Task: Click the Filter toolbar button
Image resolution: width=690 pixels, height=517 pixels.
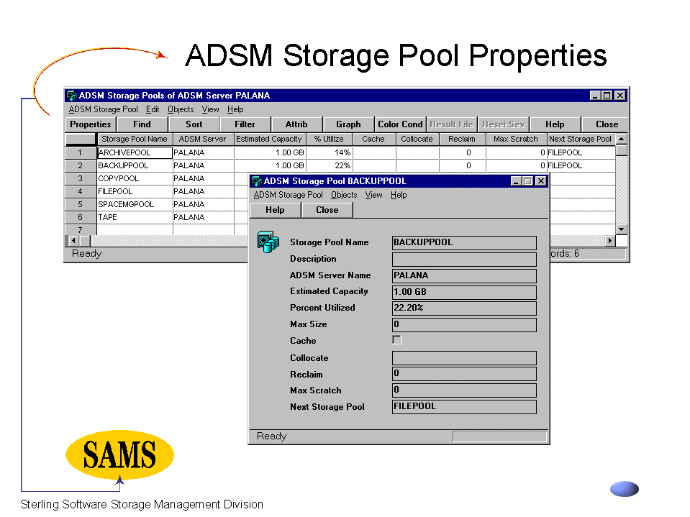Action: tap(245, 124)
